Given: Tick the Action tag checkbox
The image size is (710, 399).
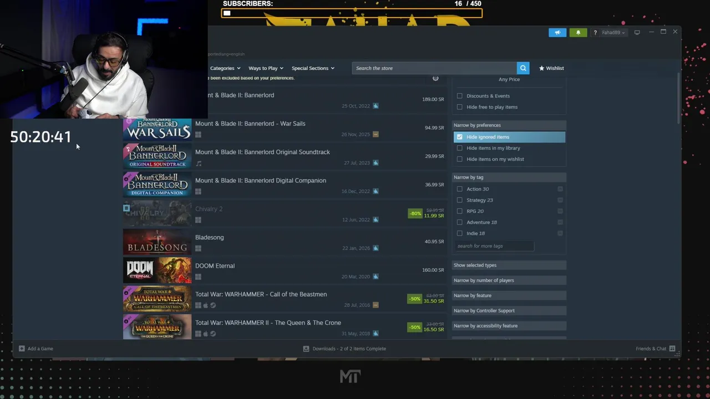Looking at the screenshot, I should 459,189.
